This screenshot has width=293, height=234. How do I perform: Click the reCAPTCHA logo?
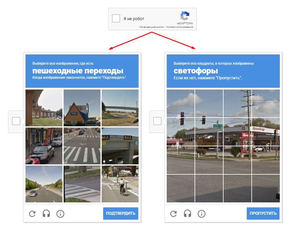[x=185, y=16]
